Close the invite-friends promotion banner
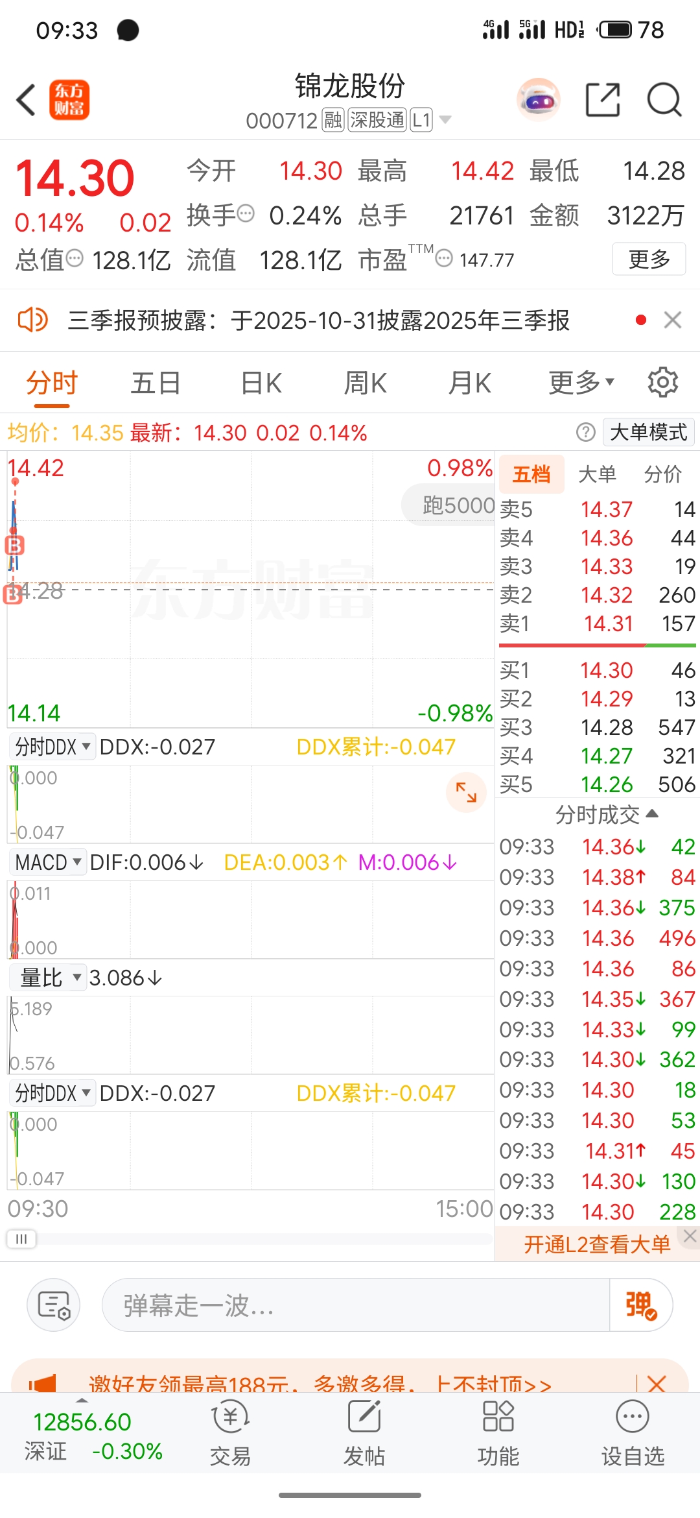The height and width of the screenshot is (1518, 700). [657, 1384]
